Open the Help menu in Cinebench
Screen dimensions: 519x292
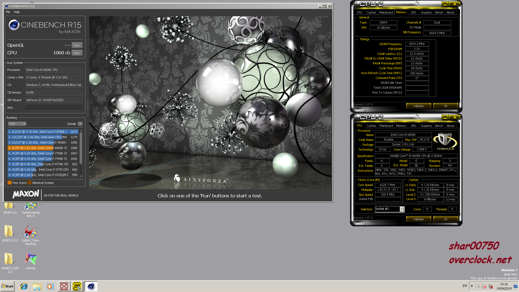(17, 12)
